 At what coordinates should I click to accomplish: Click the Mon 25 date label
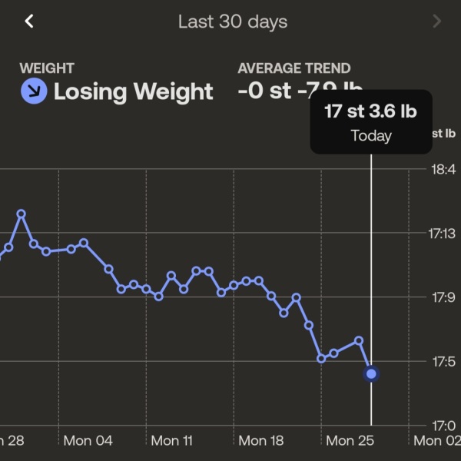pos(350,440)
